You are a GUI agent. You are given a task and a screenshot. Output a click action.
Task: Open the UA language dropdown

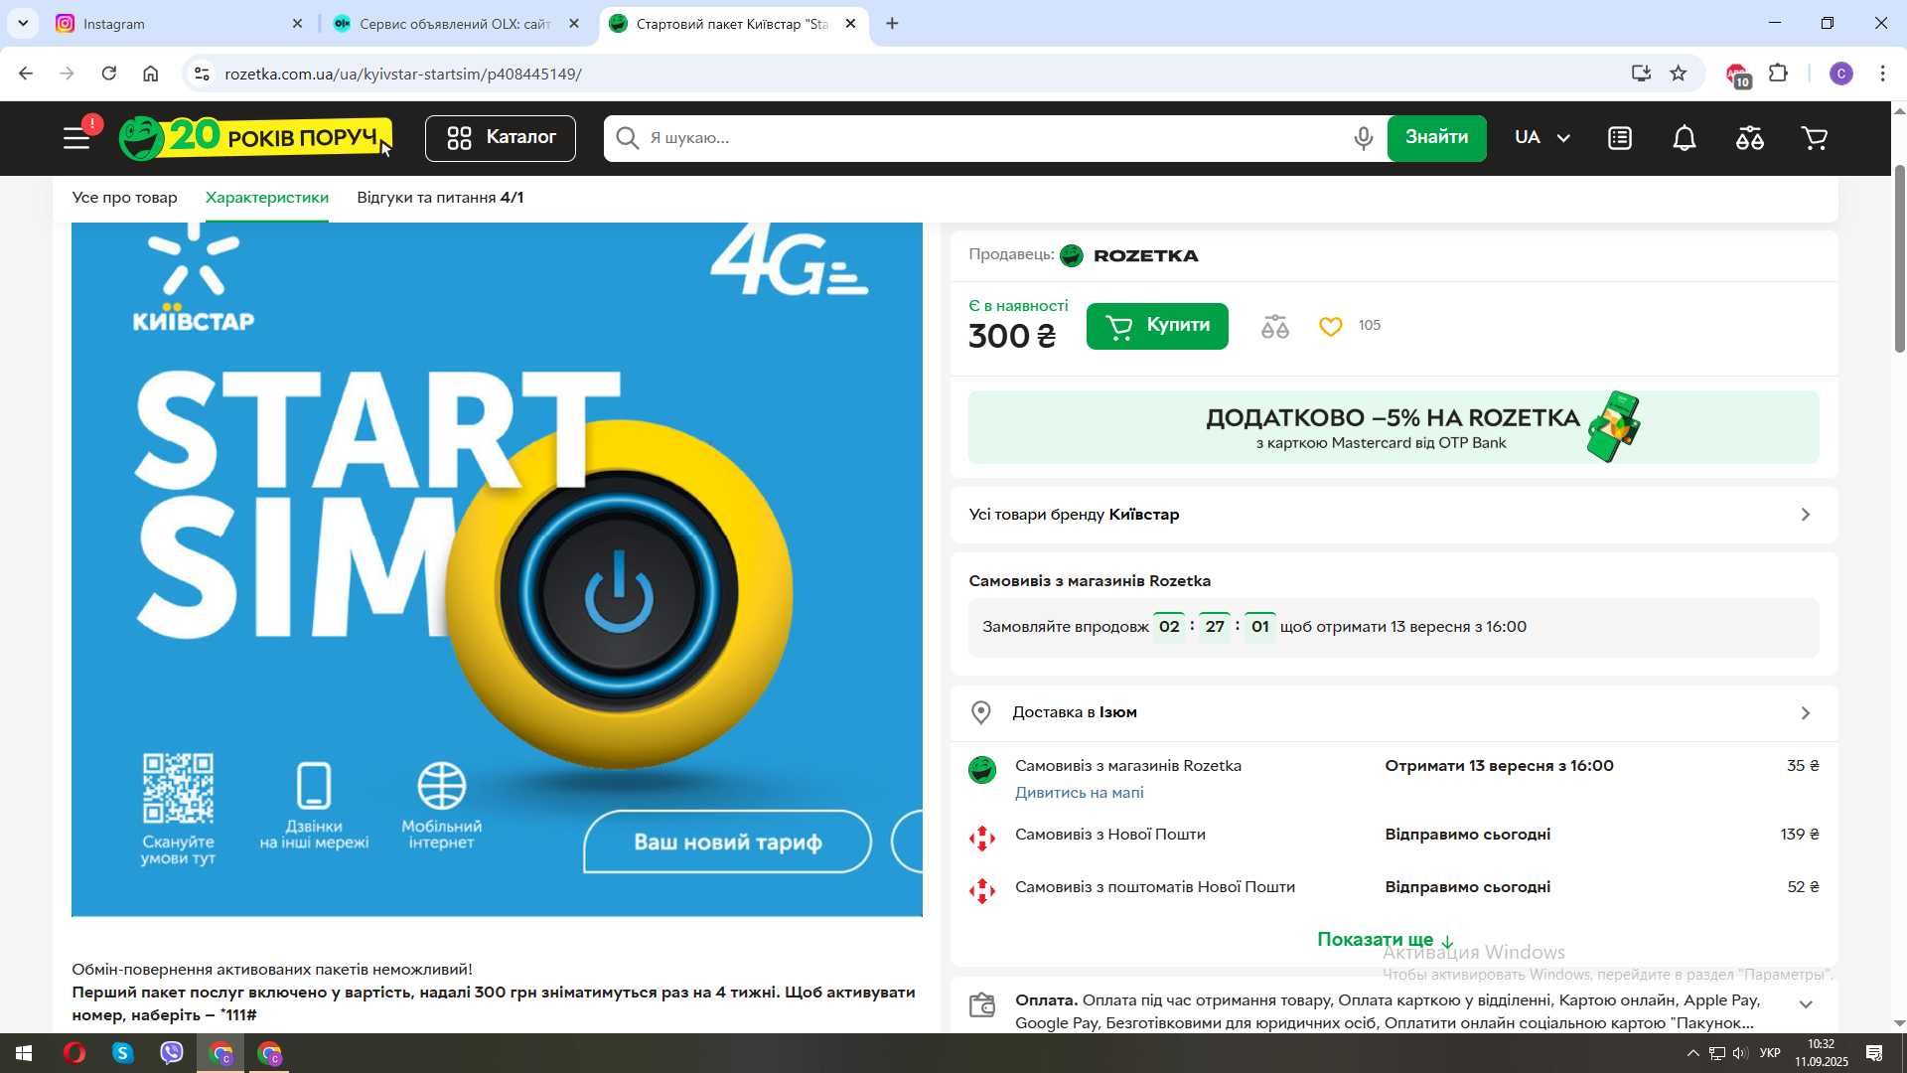pos(1541,138)
